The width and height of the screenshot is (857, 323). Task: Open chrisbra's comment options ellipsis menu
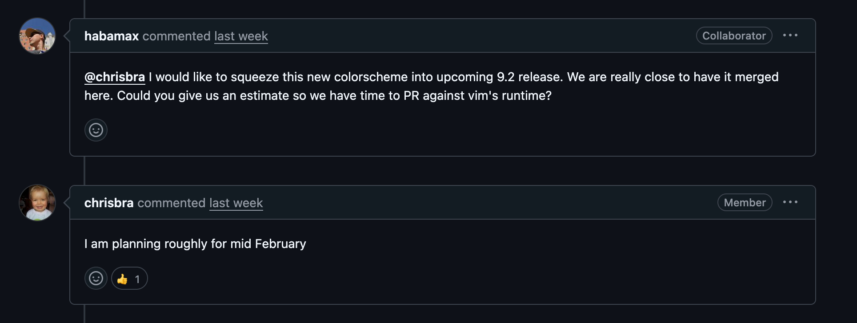[x=790, y=202]
